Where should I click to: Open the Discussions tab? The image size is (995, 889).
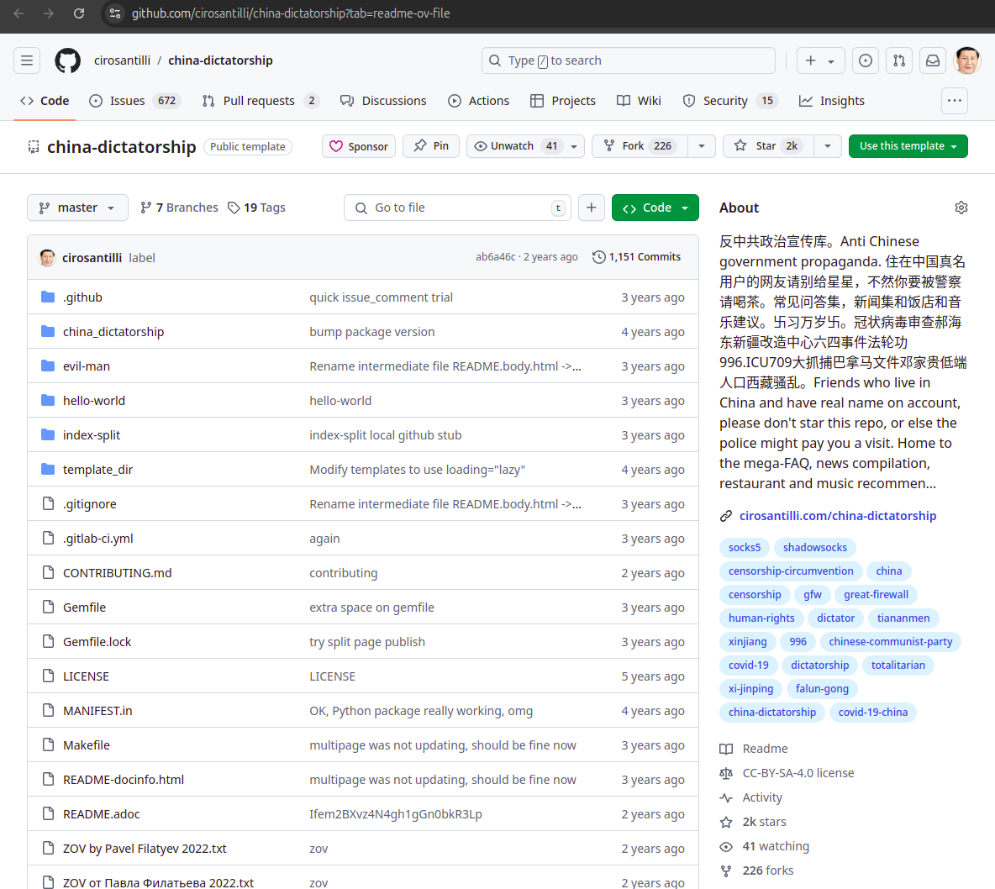[x=383, y=100]
